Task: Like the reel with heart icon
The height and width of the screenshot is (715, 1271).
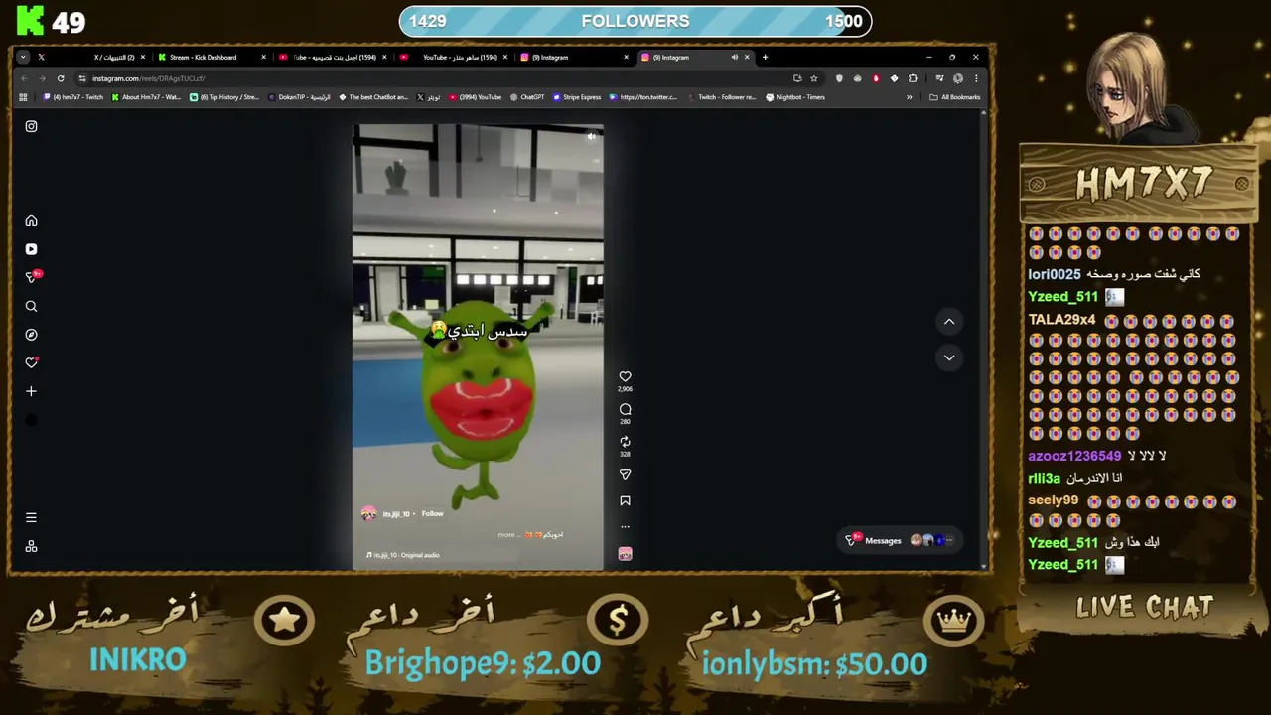Action: click(x=625, y=377)
